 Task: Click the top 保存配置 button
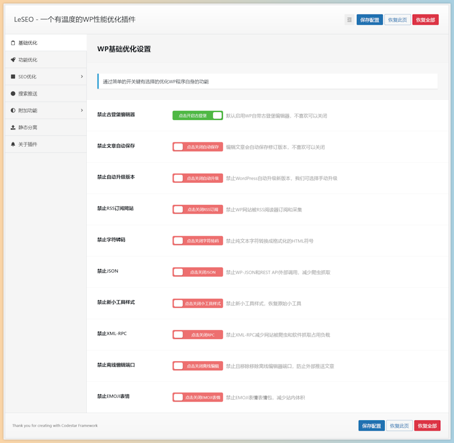[x=369, y=20]
